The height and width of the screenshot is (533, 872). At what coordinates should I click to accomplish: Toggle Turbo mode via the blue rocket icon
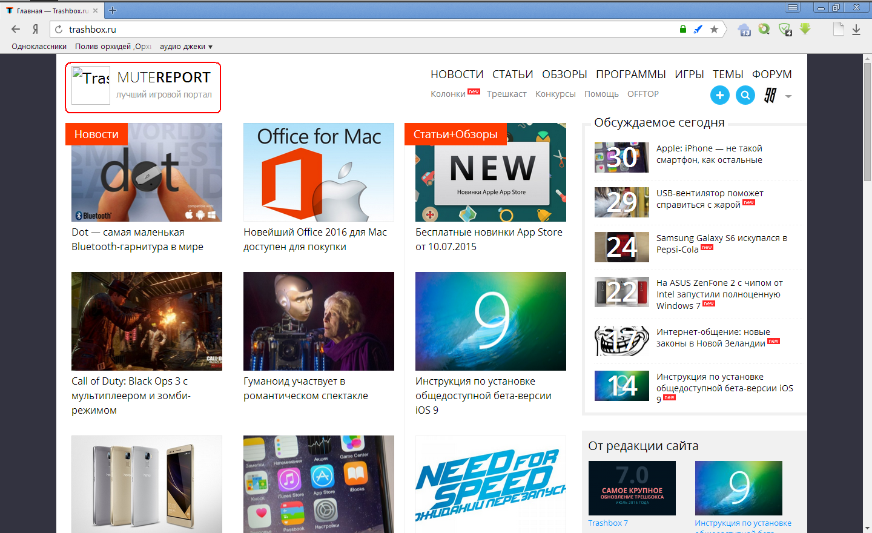click(x=698, y=29)
